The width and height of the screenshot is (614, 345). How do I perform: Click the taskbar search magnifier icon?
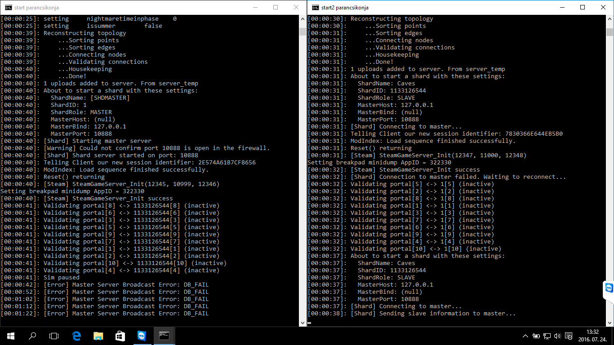[x=32, y=336]
